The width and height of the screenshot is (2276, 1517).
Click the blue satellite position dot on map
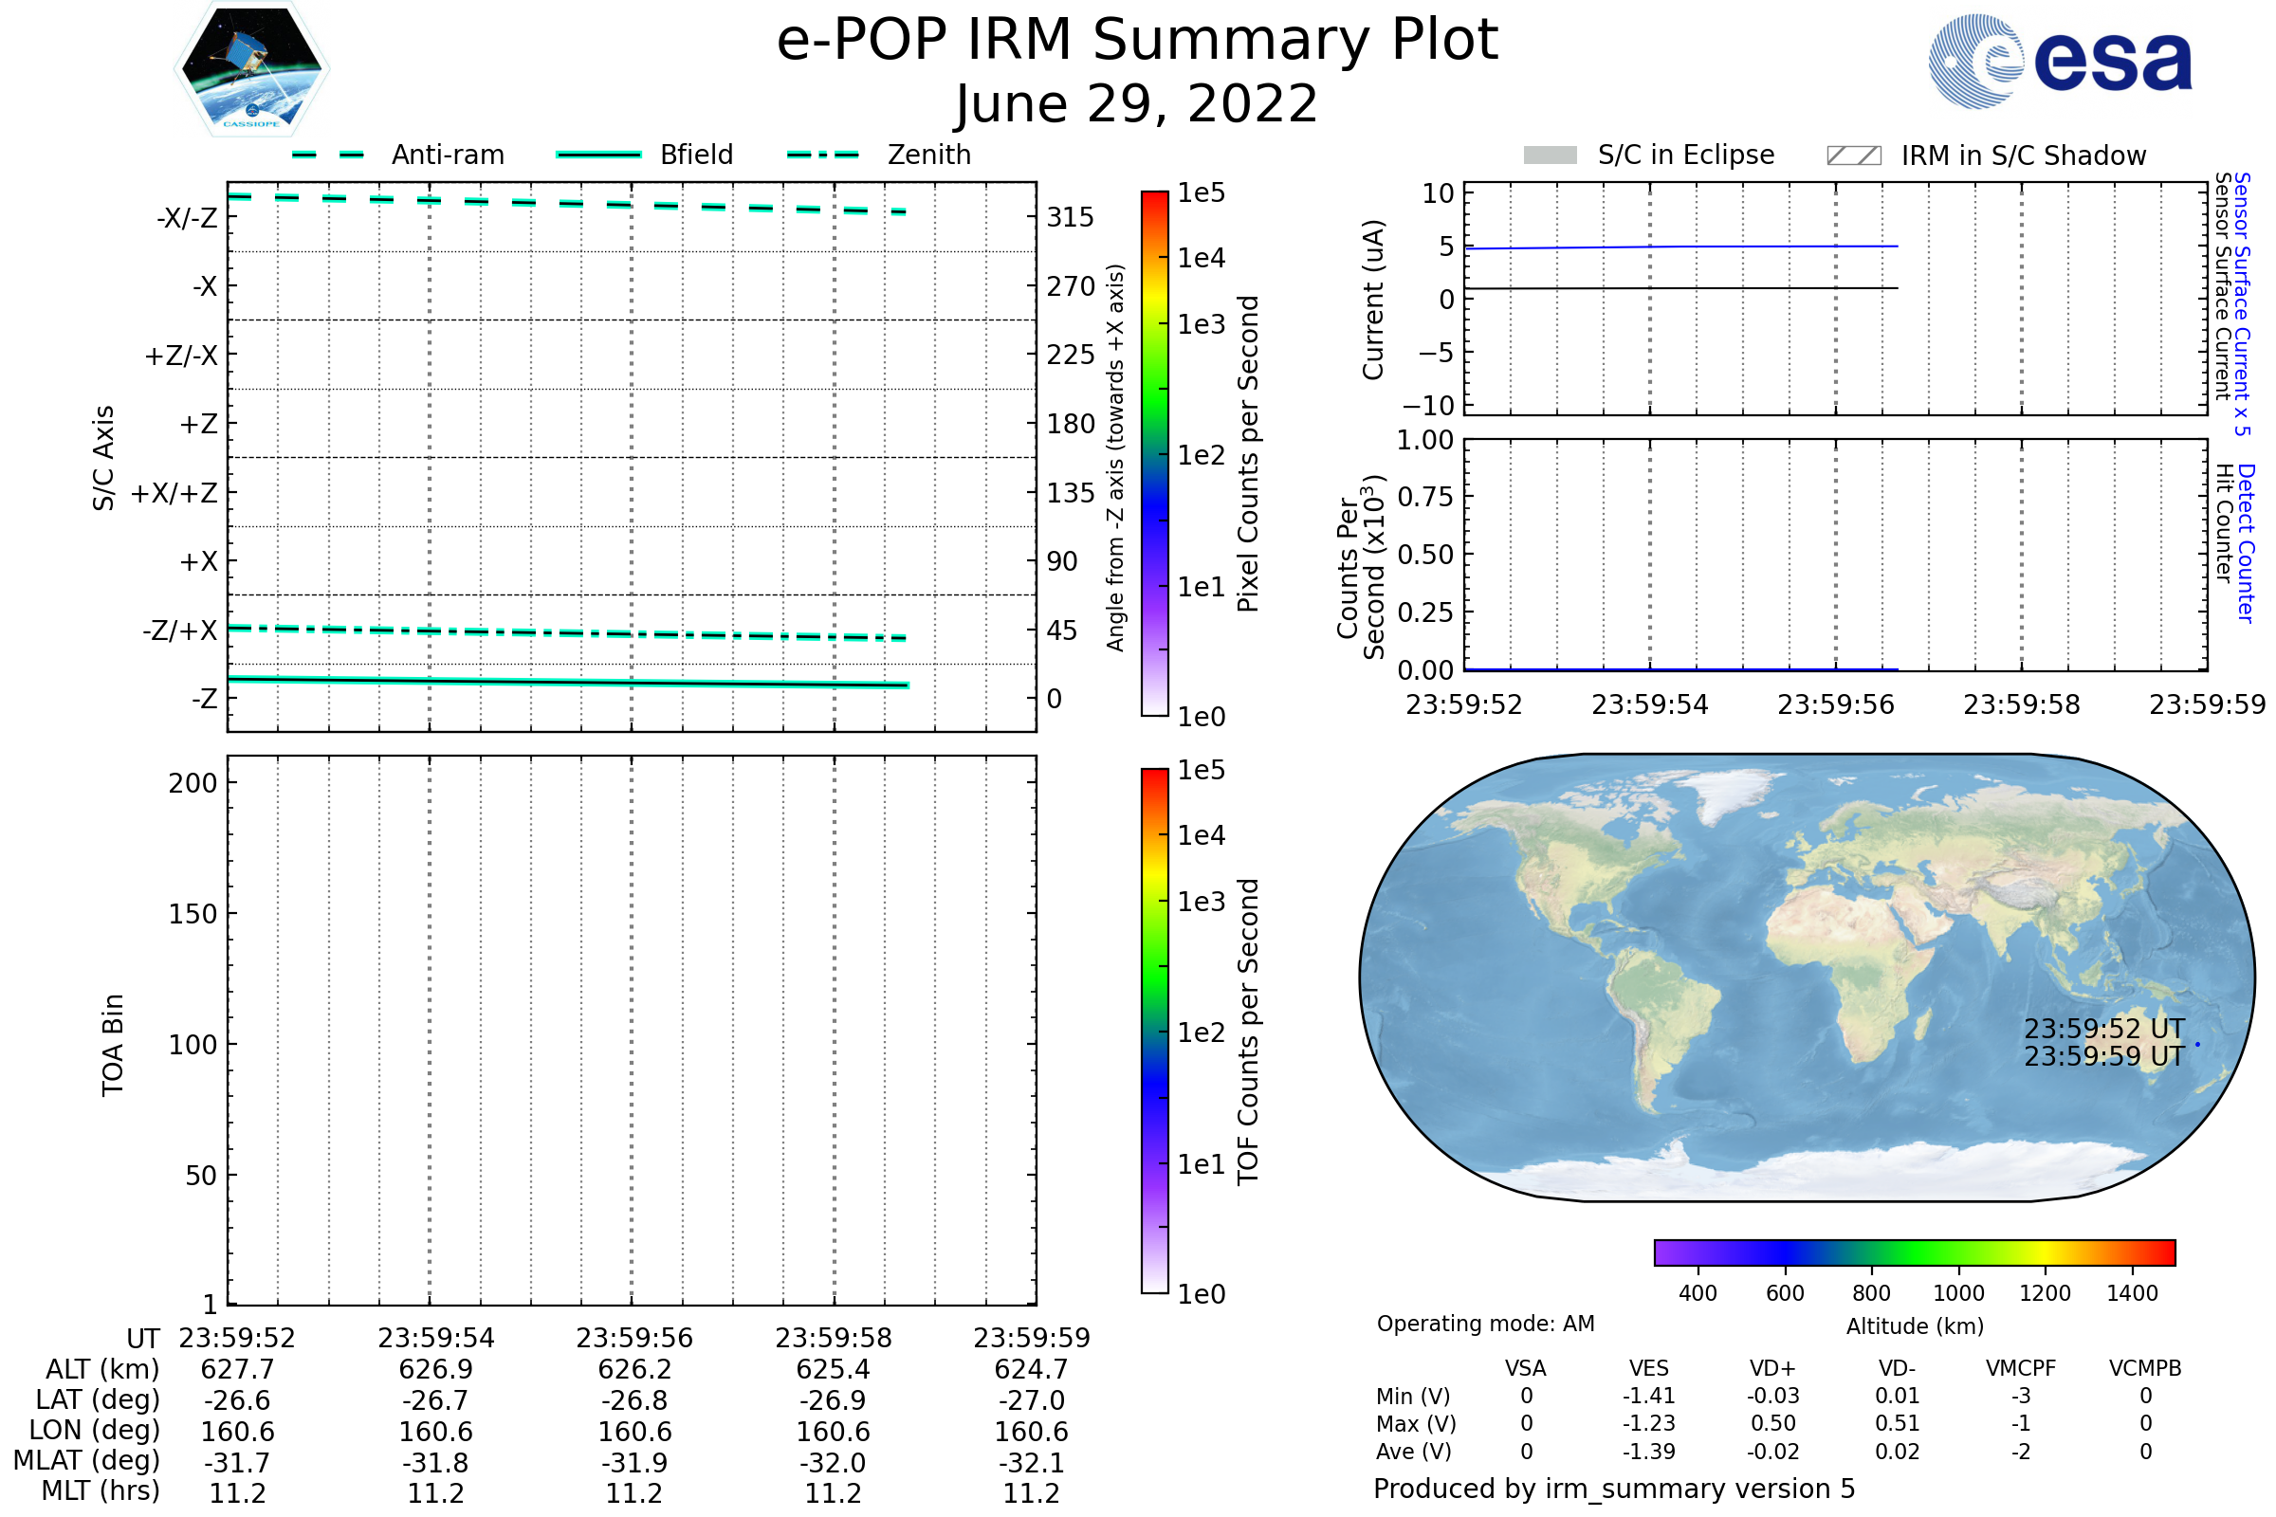click(2197, 1045)
